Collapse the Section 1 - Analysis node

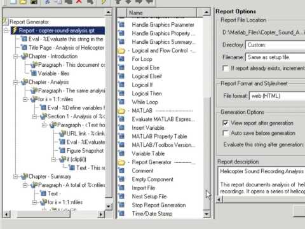click(x=34, y=116)
